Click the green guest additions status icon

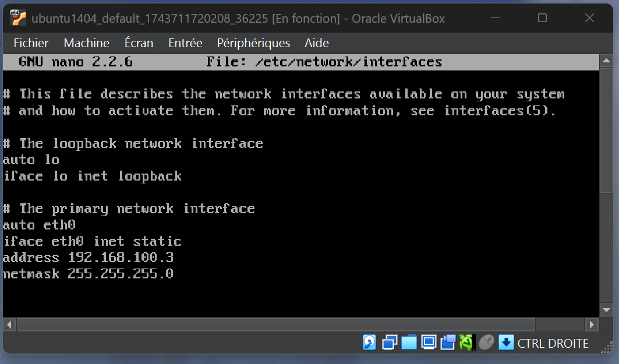tap(466, 342)
